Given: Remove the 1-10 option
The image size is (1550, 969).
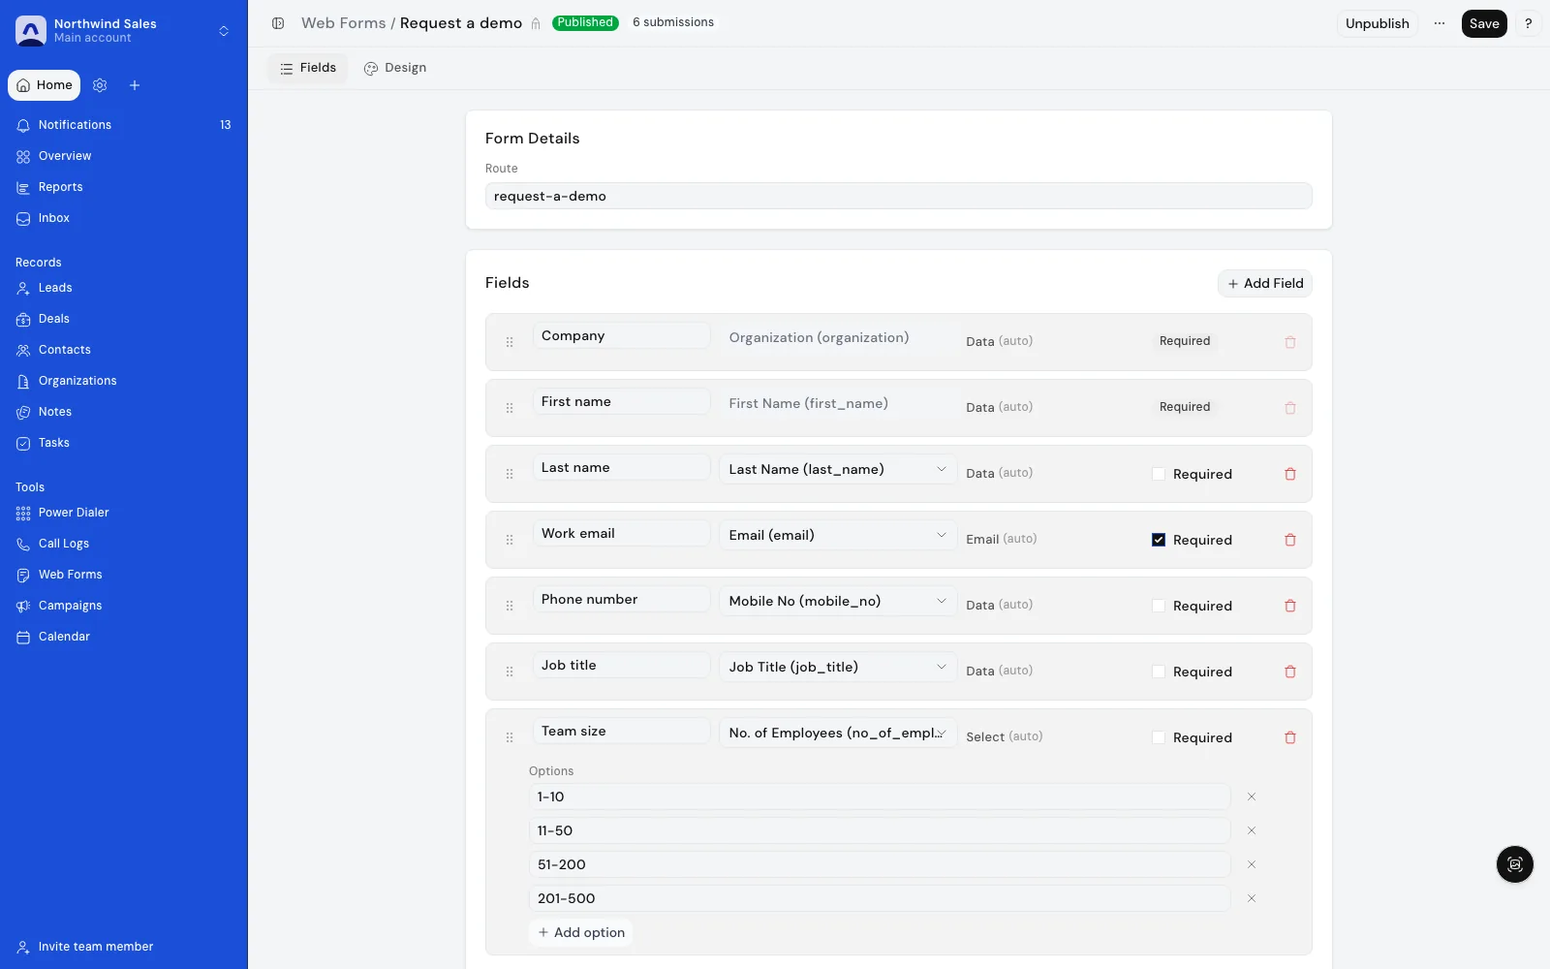Looking at the screenshot, I should [x=1252, y=797].
